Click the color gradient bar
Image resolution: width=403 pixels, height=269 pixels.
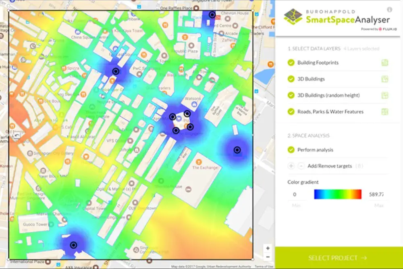[x=338, y=194]
